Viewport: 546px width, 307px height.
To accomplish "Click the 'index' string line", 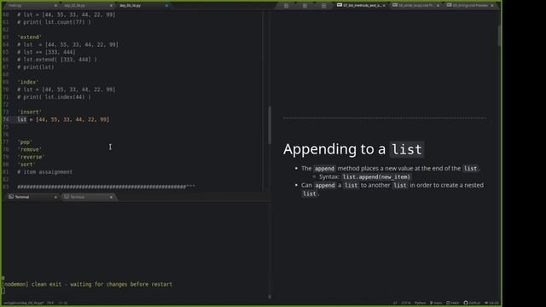I will [x=28, y=82].
